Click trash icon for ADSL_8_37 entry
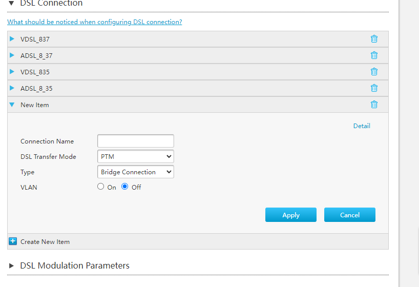Viewport: 419px width, 287px height. (x=374, y=55)
